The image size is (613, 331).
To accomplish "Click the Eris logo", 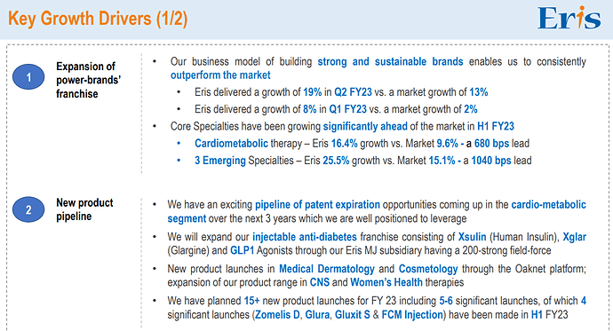I will (569, 18).
